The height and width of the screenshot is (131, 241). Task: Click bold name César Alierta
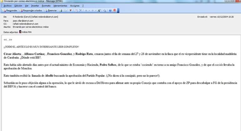coord(12,54)
